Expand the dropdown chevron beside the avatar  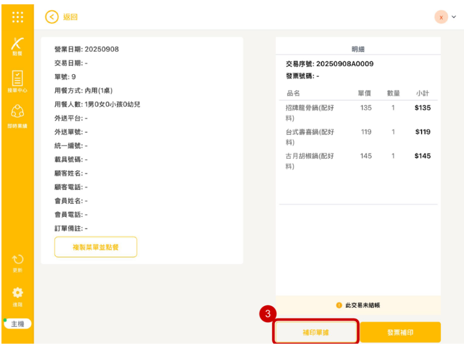454,17
